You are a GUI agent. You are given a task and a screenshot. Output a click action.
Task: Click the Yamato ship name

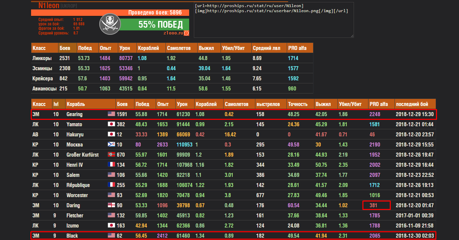pyautogui.click(x=74, y=124)
